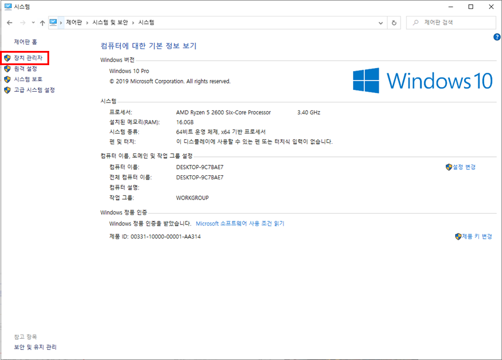
Task: Open 고급 시스템 설정 link
Action: coord(34,90)
